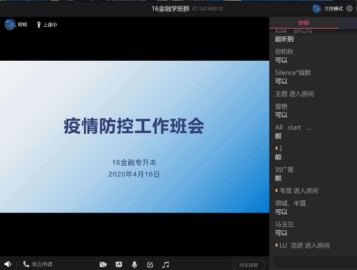This screenshot has width=357, height=270.
Task: Toggle the microphone in bottom toolbar
Action: [134, 264]
